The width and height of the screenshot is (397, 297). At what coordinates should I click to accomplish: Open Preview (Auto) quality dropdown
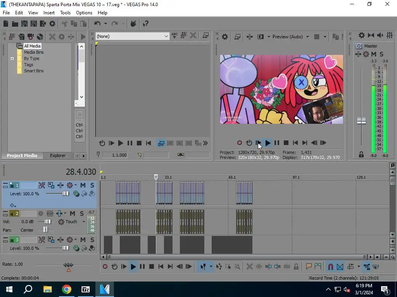pos(307,37)
